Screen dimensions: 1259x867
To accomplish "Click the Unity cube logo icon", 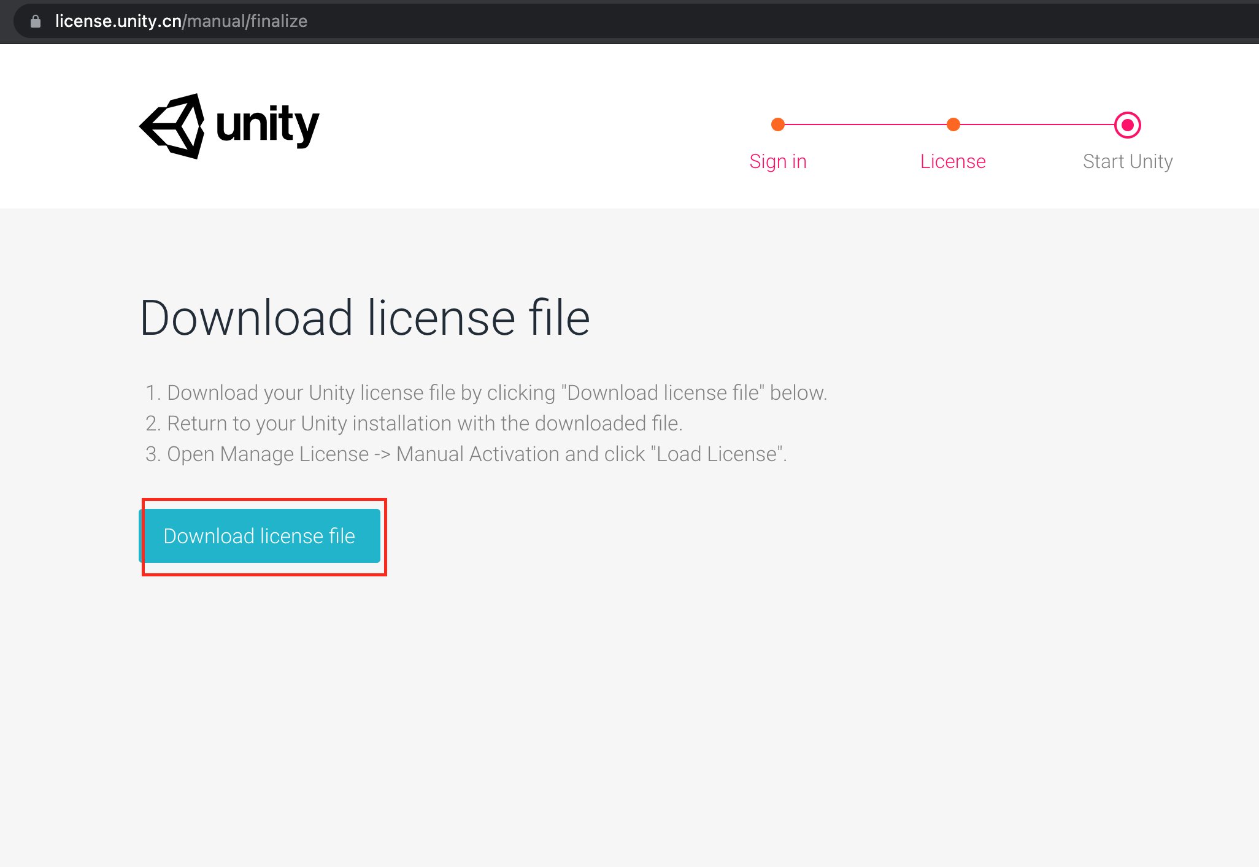I will [x=173, y=126].
